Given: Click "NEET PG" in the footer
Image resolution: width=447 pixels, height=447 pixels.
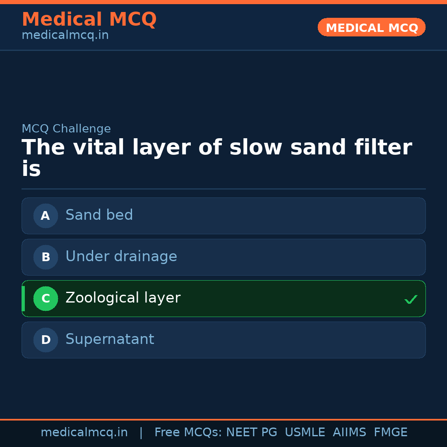Looking at the screenshot, I should (252, 433).
